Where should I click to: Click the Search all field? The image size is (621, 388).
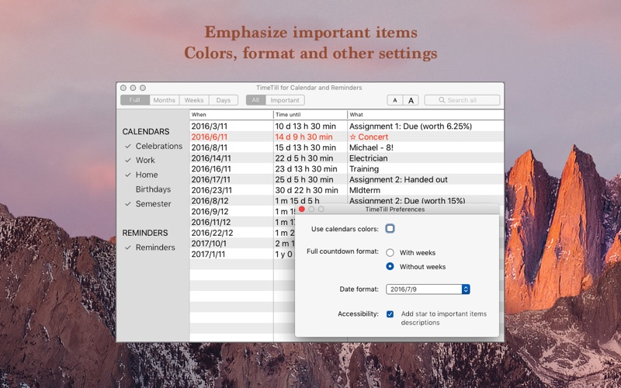click(x=466, y=100)
